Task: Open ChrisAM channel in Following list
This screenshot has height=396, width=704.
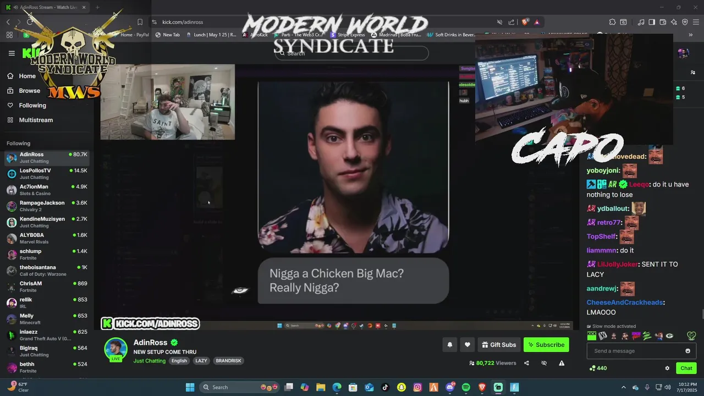Action: coord(47,287)
